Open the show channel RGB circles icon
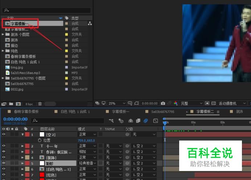The width and height of the screenshot is (251, 180). click(x=176, y=103)
